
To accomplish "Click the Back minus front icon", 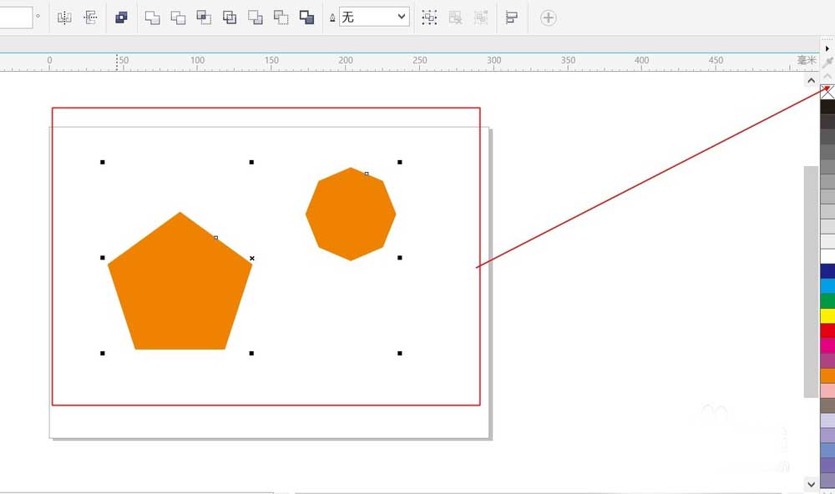I will [x=281, y=18].
